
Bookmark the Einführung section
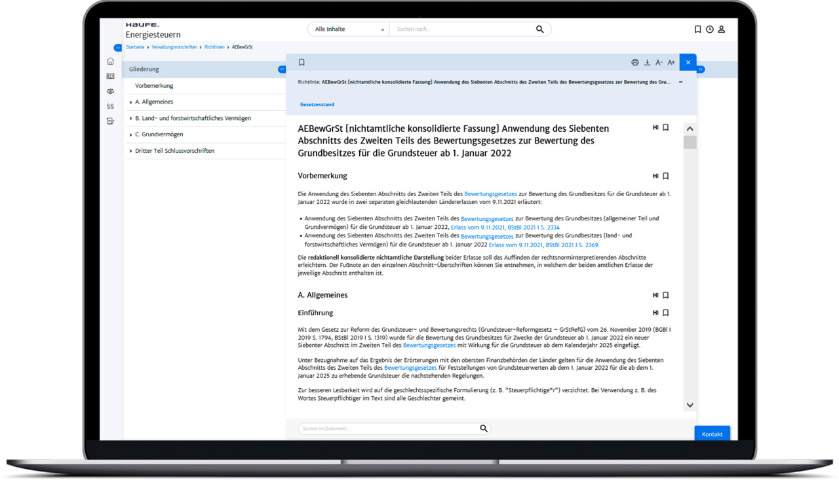pyautogui.click(x=665, y=313)
